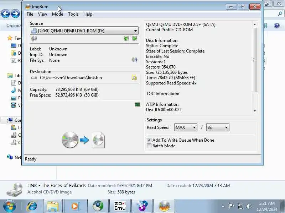Click the ImgBurn title bar icon
This screenshot has width=285, height=213.
coord(28,7)
